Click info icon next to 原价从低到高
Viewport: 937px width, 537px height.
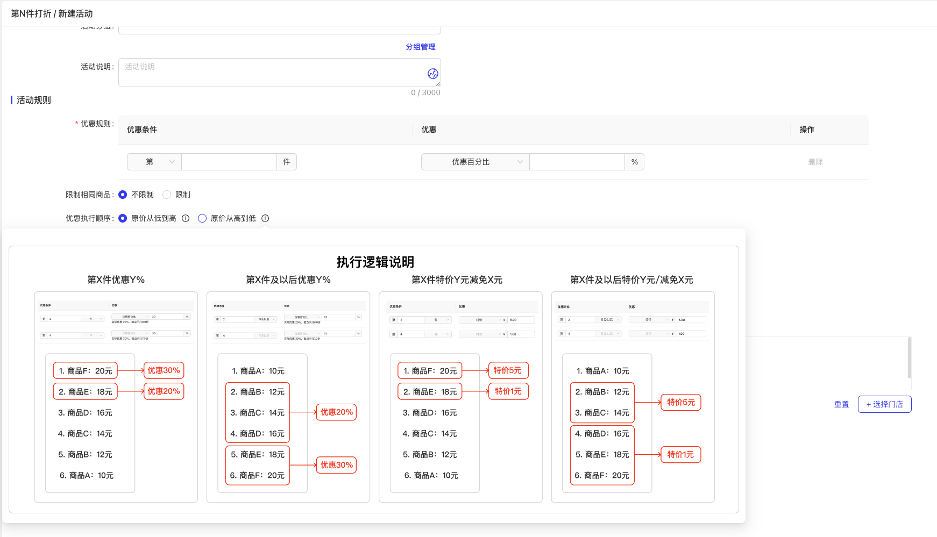(x=186, y=218)
